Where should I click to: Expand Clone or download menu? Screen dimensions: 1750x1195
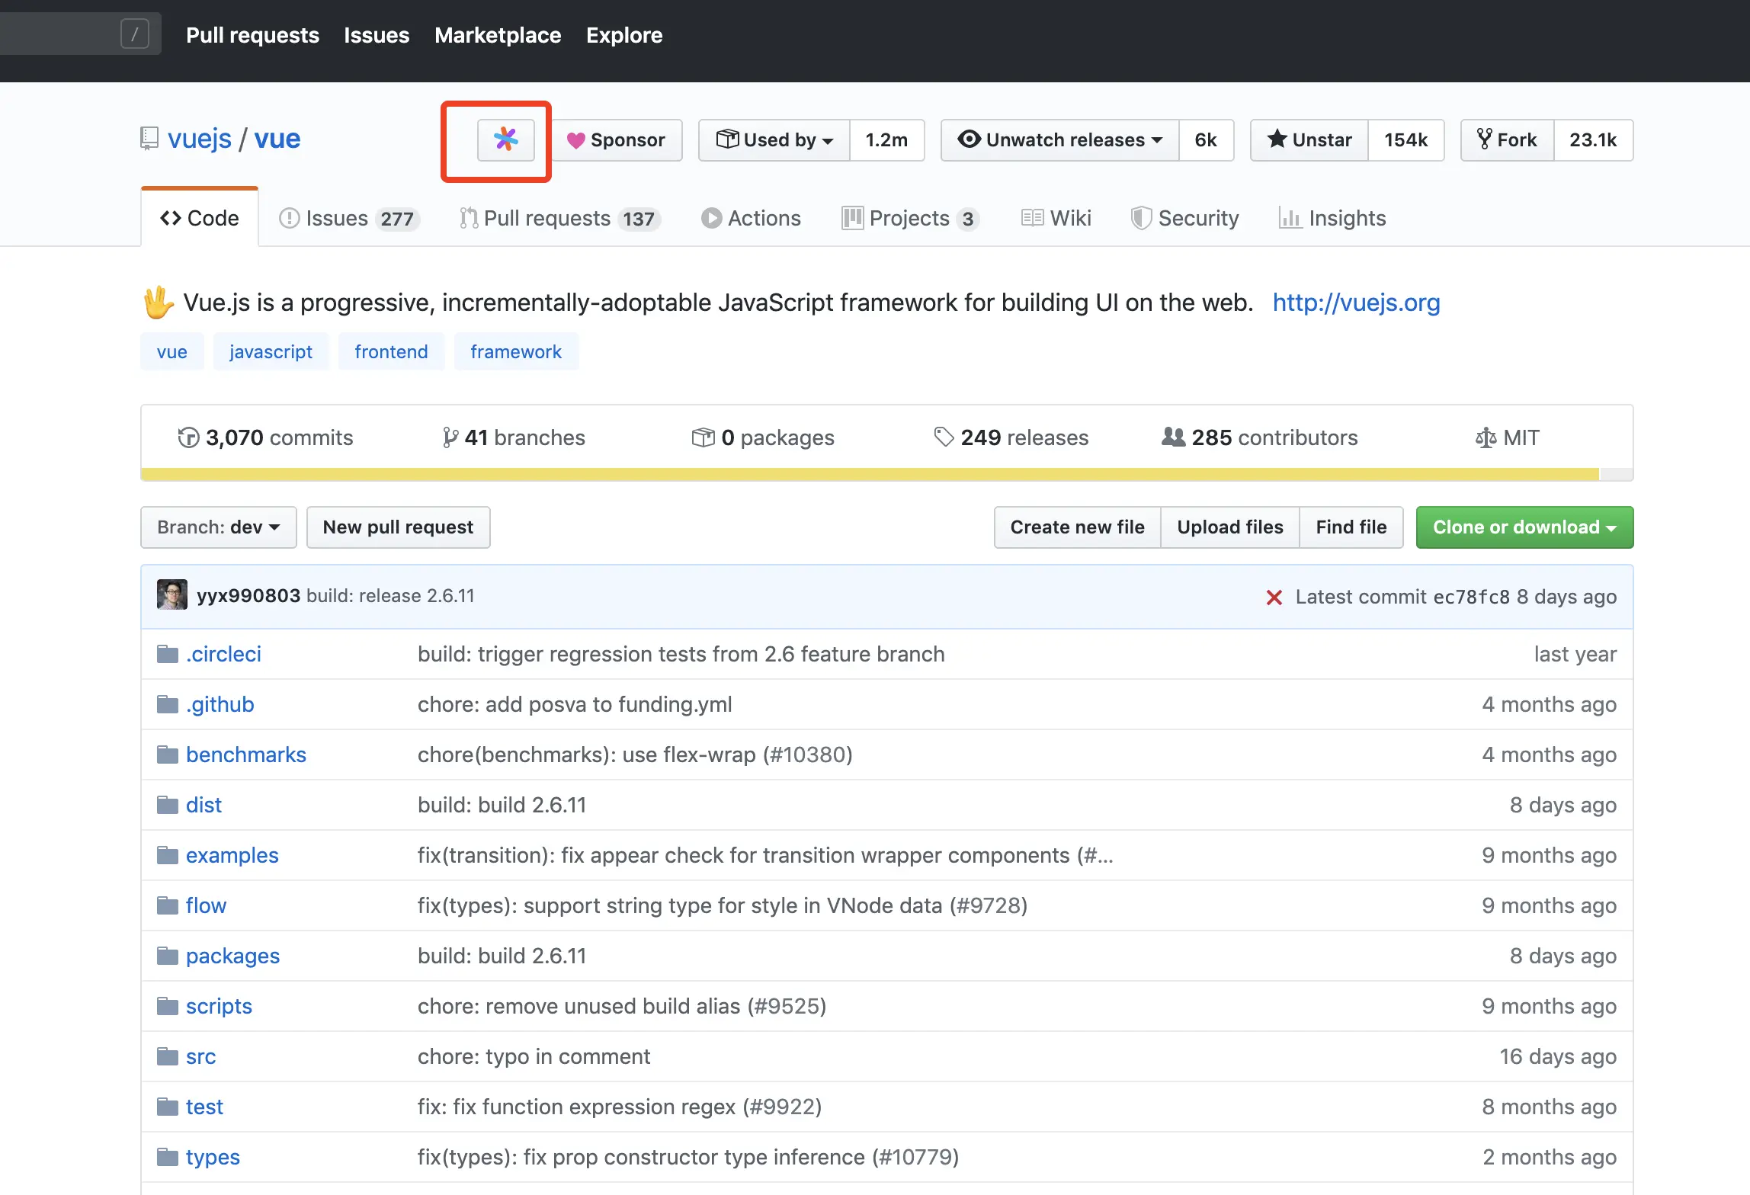pos(1524,527)
